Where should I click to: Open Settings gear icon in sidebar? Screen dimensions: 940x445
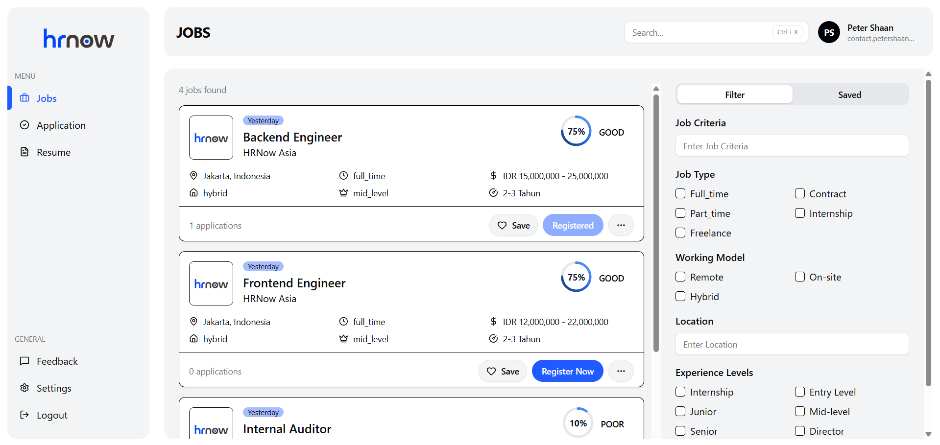24,388
